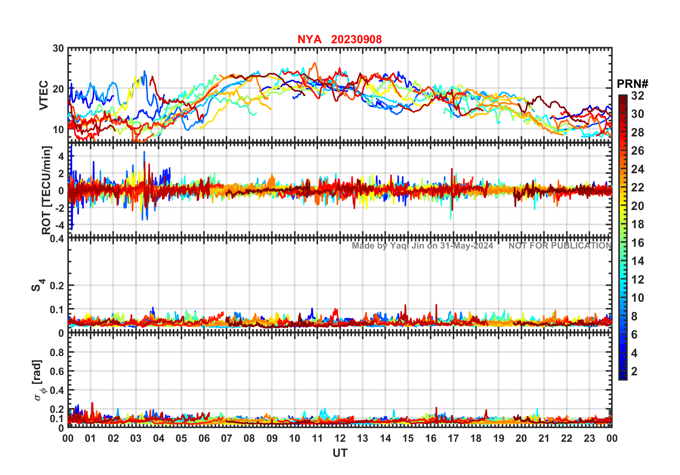Select hour "18" on the UT axis
Screen dimensions: 680x475
[x=476, y=438]
